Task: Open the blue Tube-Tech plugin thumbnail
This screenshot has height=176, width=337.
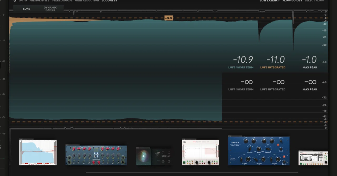Action: coord(259,151)
